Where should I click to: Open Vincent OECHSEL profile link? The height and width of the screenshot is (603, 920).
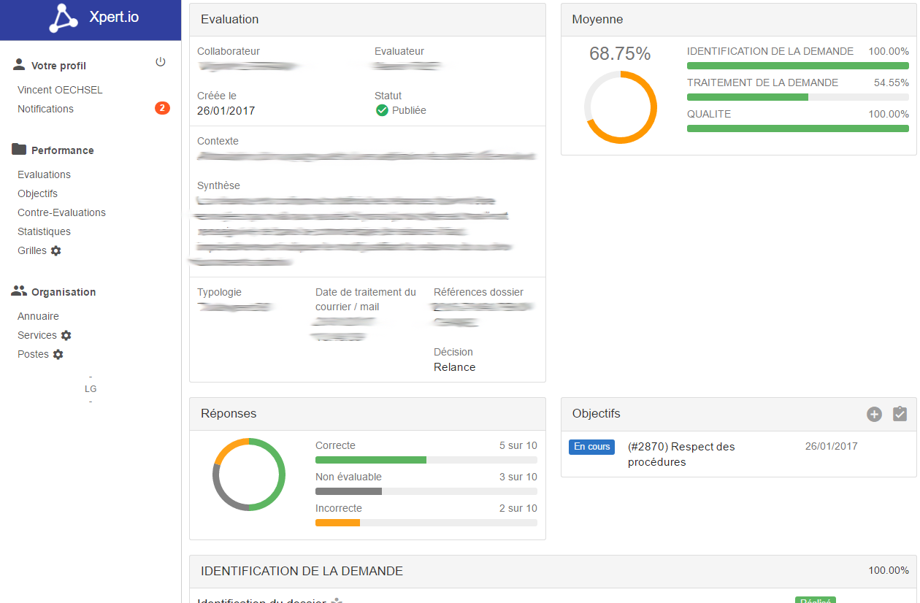60,90
